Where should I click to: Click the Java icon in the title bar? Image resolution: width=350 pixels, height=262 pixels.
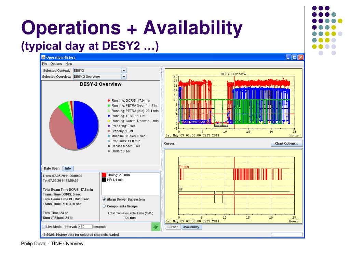click(x=43, y=57)
